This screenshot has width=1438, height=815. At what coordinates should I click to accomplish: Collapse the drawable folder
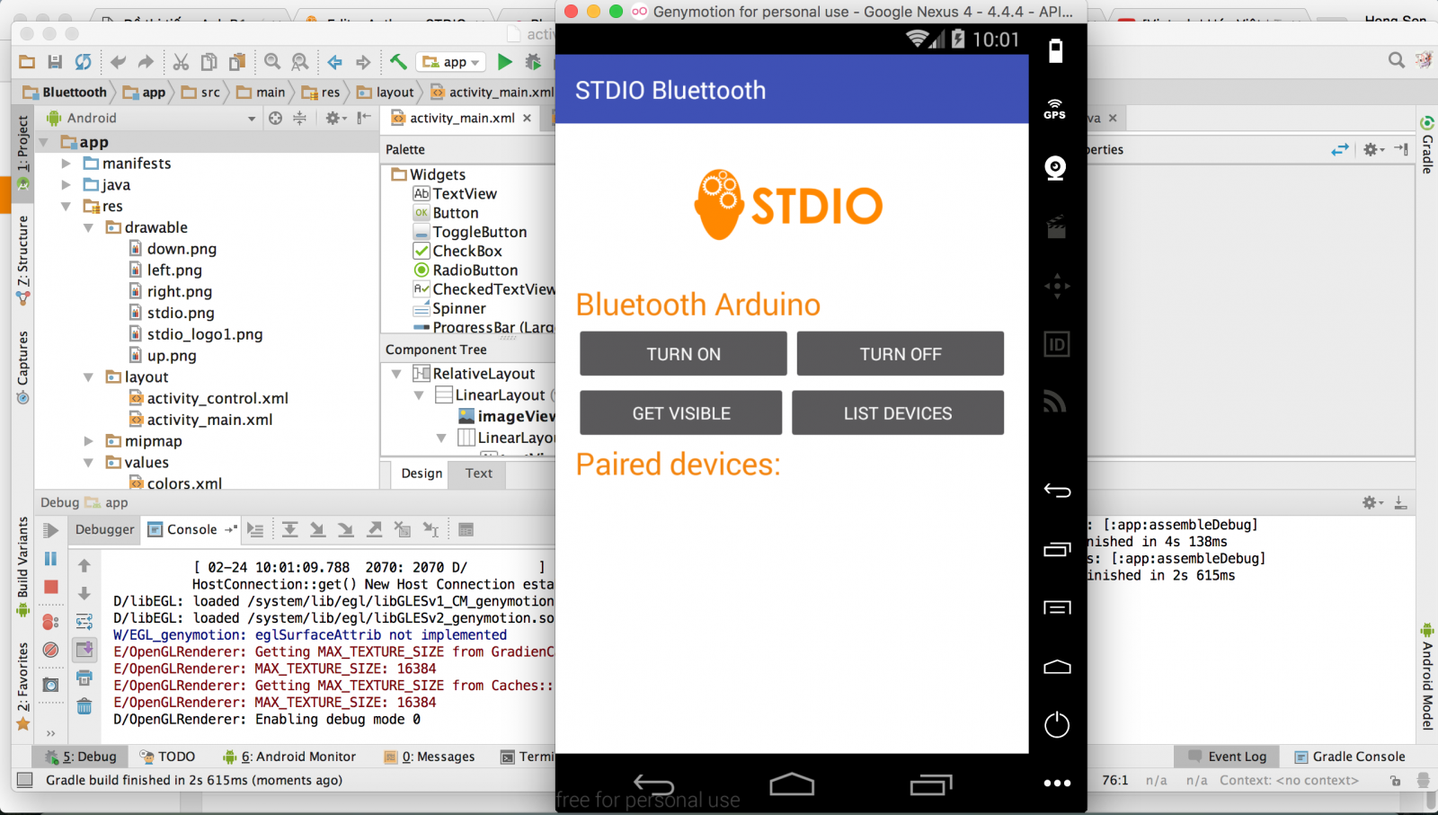[88, 228]
